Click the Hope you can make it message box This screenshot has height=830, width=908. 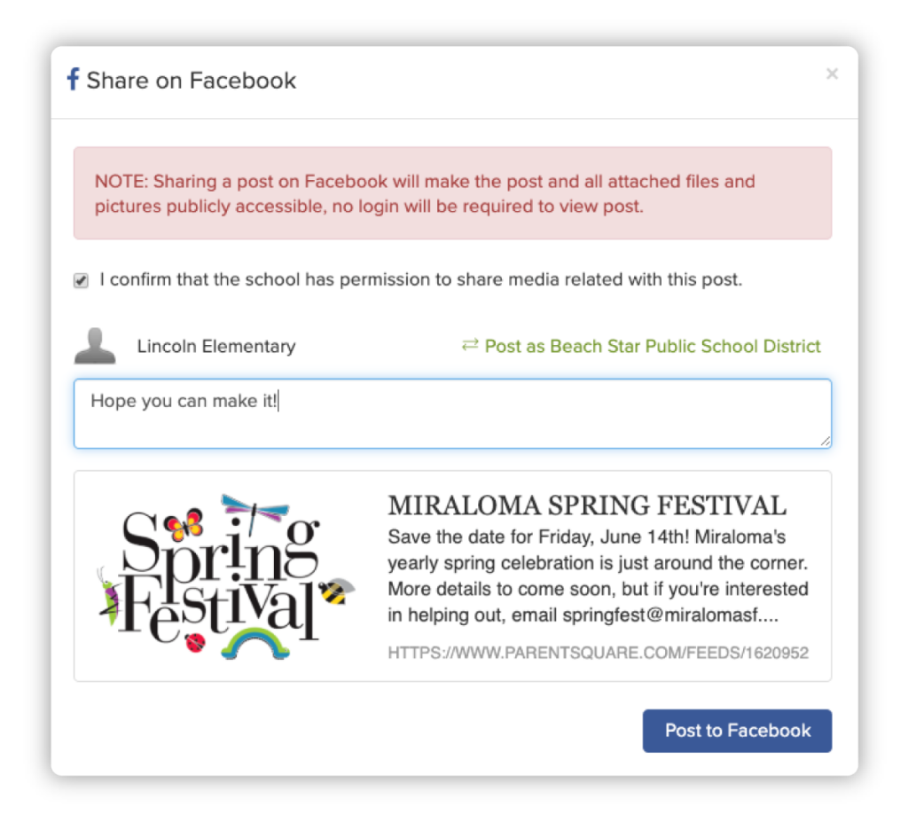click(452, 413)
